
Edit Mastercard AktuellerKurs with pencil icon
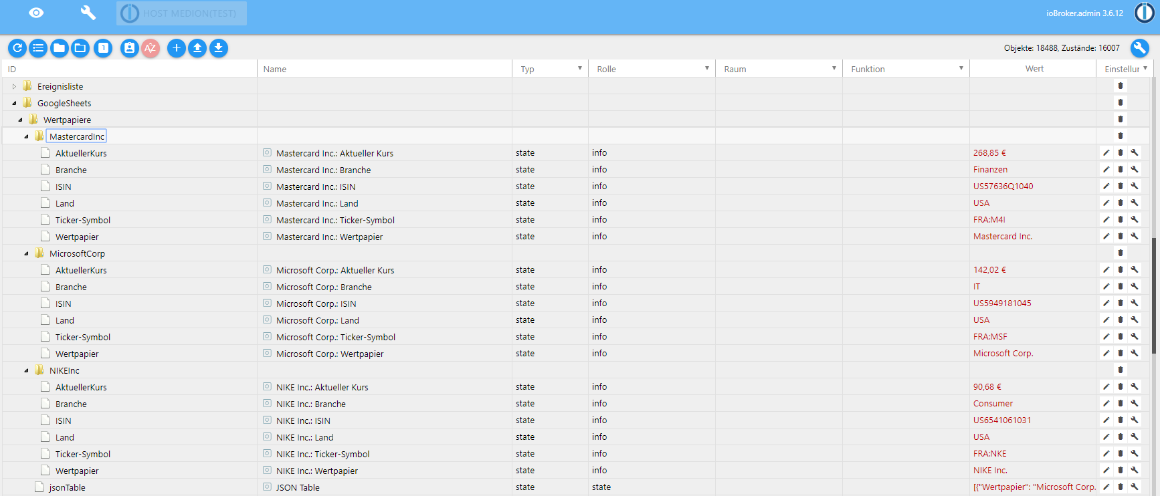(x=1106, y=152)
